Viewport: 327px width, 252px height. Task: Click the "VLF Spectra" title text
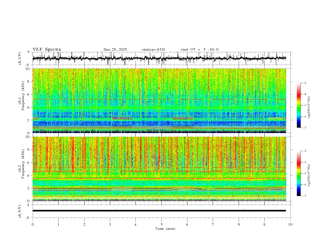point(47,49)
